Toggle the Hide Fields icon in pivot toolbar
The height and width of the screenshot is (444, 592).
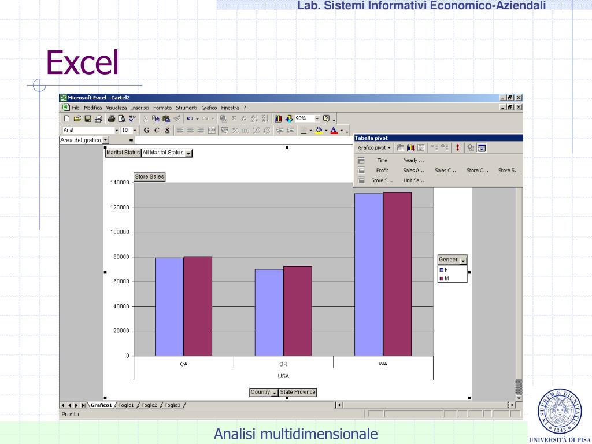pos(482,147)
